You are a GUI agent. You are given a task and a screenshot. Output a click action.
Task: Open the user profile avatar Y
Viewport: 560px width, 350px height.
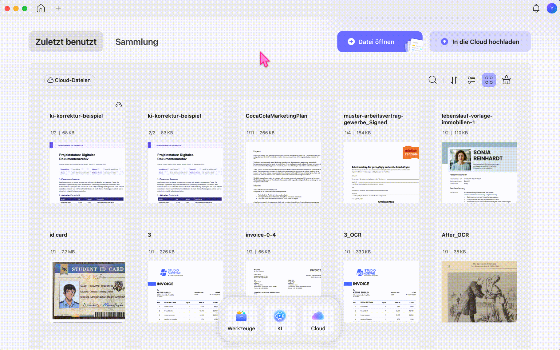(552, 8)
